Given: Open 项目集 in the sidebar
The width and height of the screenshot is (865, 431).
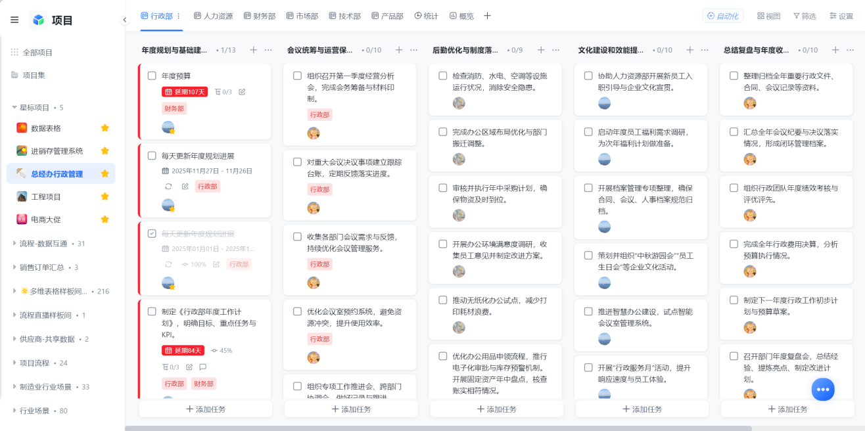Looking at the screenshot, I should tap(28, 75).
